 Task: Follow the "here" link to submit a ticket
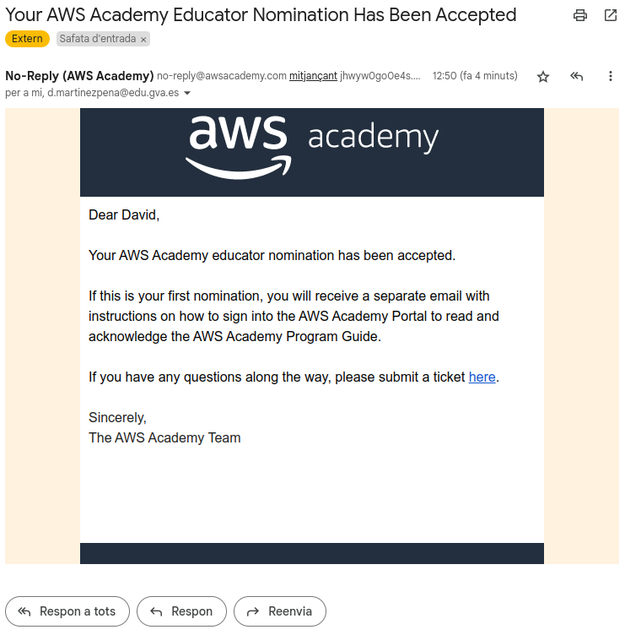pyautogui.click(x=482, y=377)
